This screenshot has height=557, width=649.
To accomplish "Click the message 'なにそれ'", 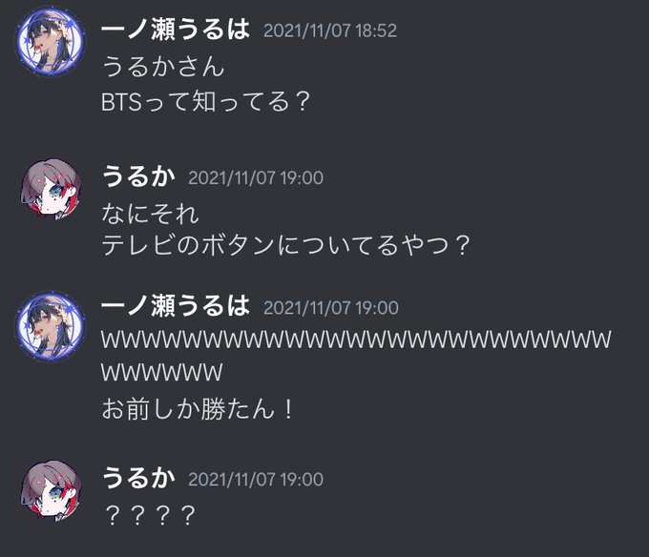I will [x=150, y=214].
